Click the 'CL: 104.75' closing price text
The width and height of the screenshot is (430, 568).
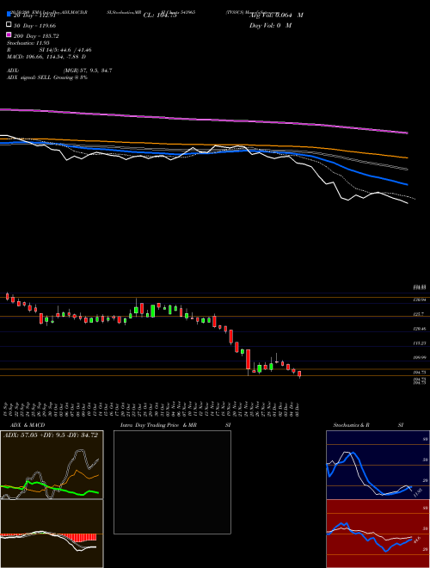click(160, 15)
